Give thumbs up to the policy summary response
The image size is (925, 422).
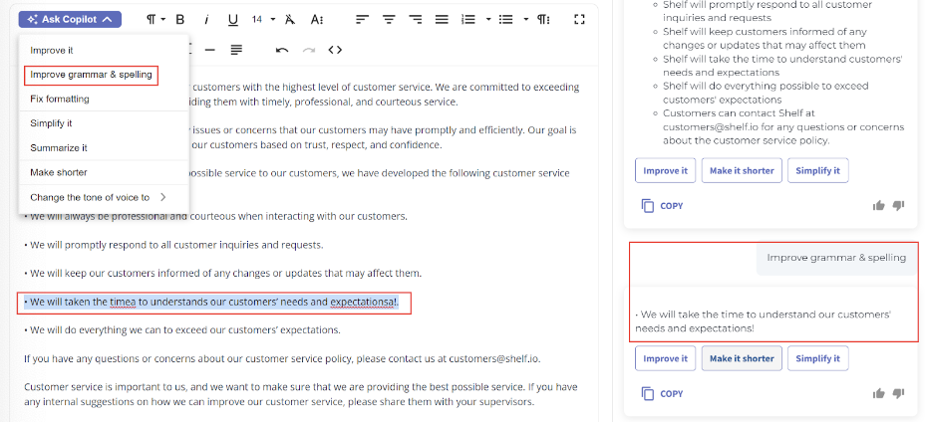(x=879, y=205)
